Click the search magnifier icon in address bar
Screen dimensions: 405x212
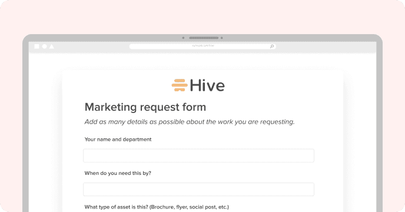tap(272, 47)
